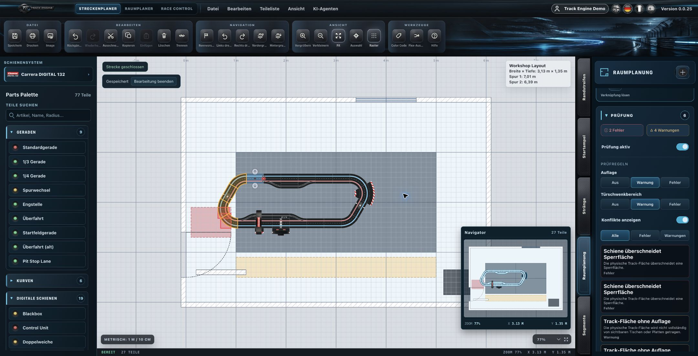
Task: Click Verknüpfung lösen link
Action: (615, 95)
